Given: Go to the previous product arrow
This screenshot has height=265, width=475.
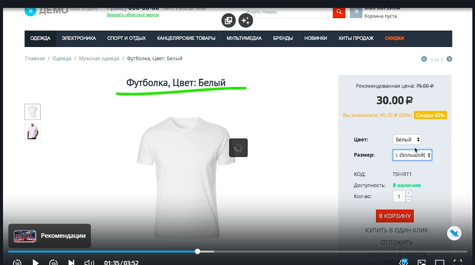Looking at the screenshot, I should 424,59.
